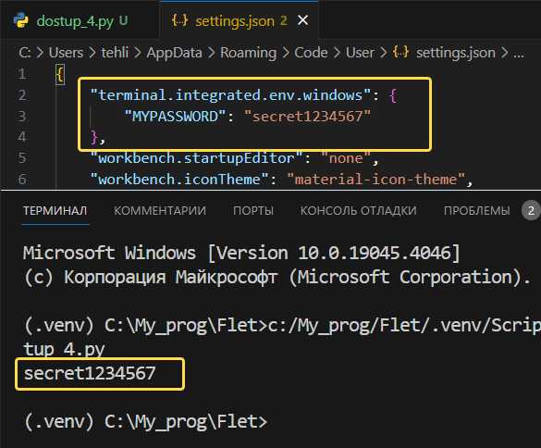Click the Корпорация Майкрософт copyright line
The height and width of the screenshot is (448, 541).
coord(277,277)
